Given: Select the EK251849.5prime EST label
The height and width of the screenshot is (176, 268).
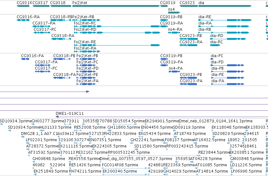Looking at the screenshot, I should coord(51,171).
